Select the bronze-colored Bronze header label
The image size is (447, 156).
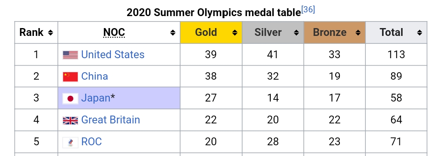(x=330, y=32)
